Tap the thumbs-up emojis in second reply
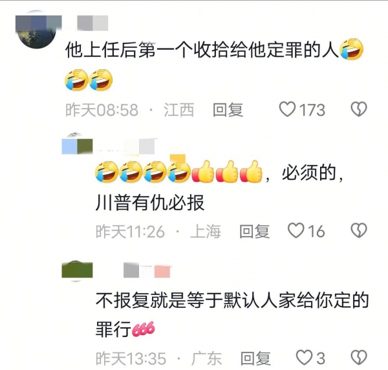This screenshot has height=370, width=388. [x=227, y=171]
